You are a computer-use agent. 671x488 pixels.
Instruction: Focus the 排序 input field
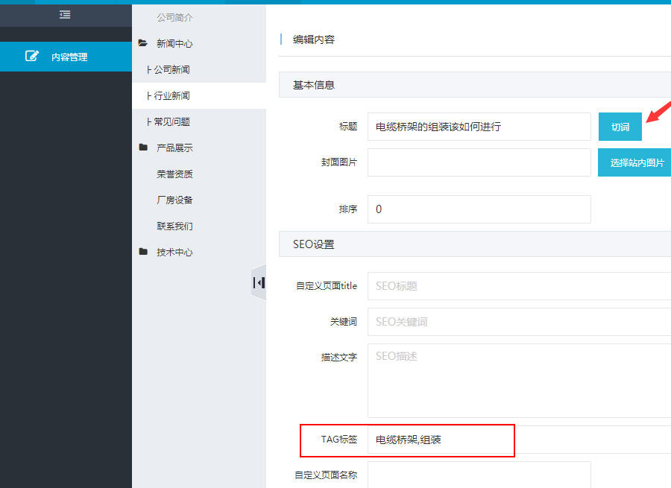coord(479,209)
